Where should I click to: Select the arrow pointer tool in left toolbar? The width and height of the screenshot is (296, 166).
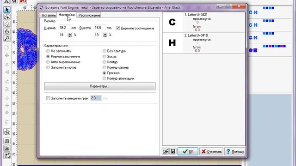point(7,10)
